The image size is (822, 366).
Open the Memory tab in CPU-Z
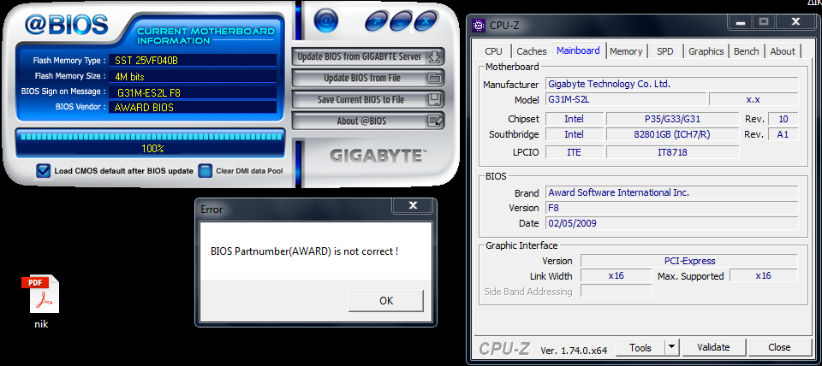click(626, 51)
